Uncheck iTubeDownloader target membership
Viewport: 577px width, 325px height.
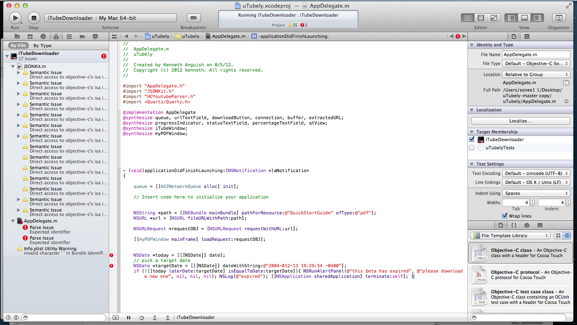pos(472,140)
